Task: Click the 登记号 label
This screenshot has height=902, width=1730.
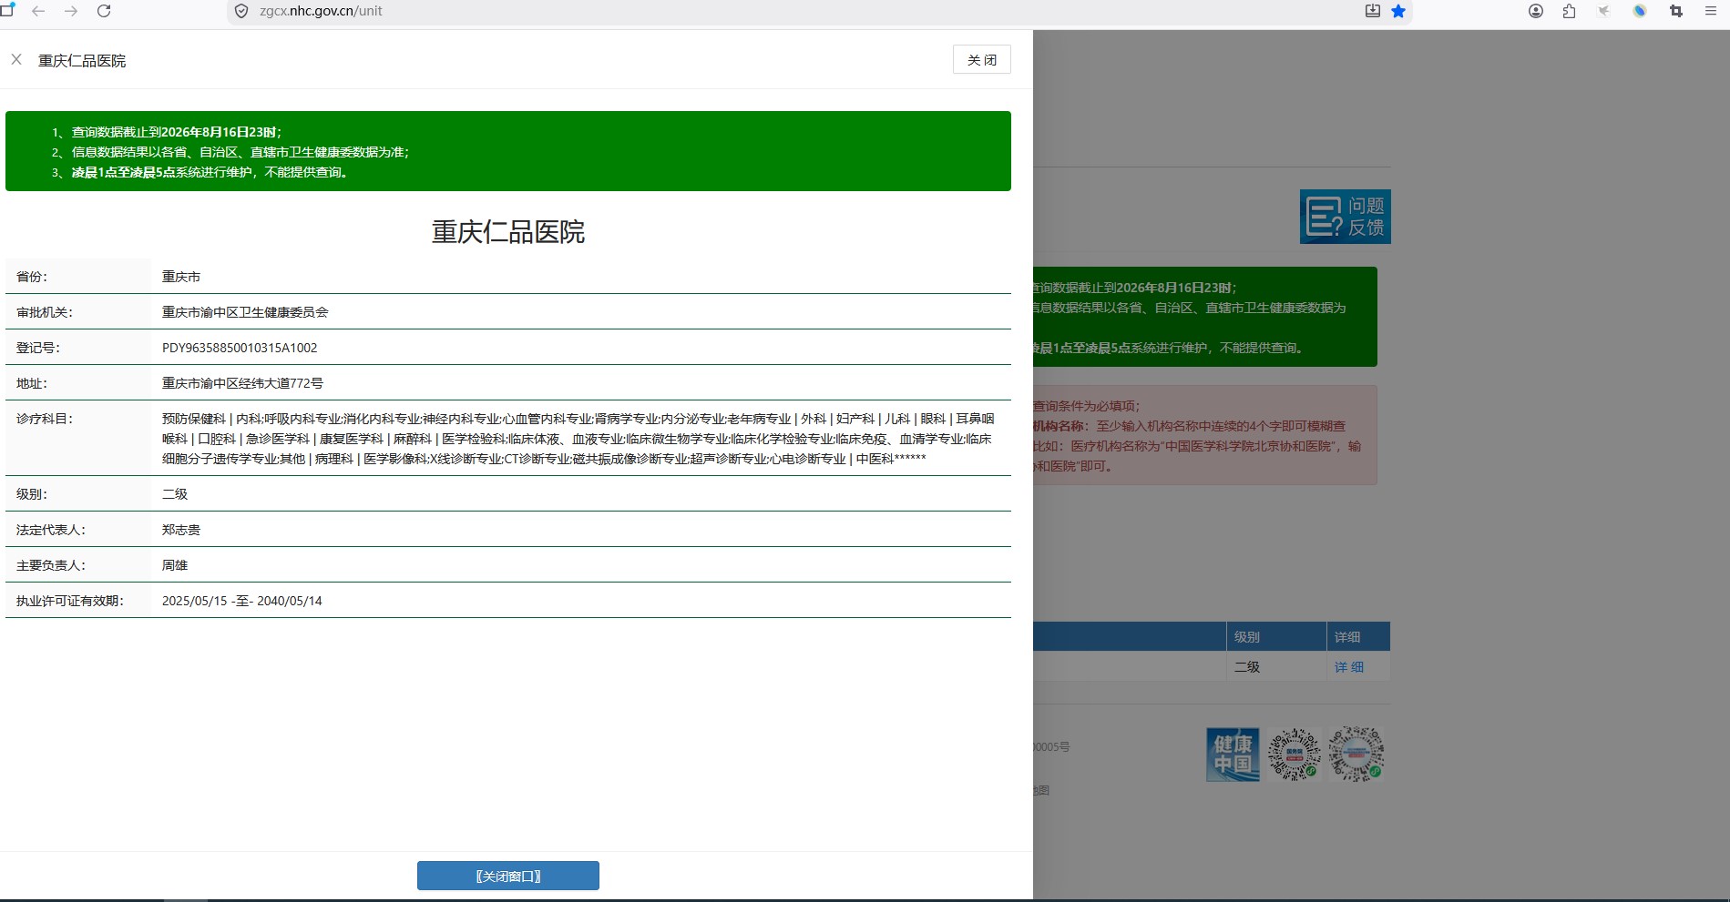Action: click(38, 348)
